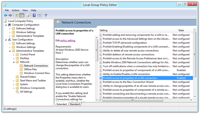The width and height of the screenshot is (200, 114).
Task: Click the Shared Folders folder icon
Action: point(17,77)
